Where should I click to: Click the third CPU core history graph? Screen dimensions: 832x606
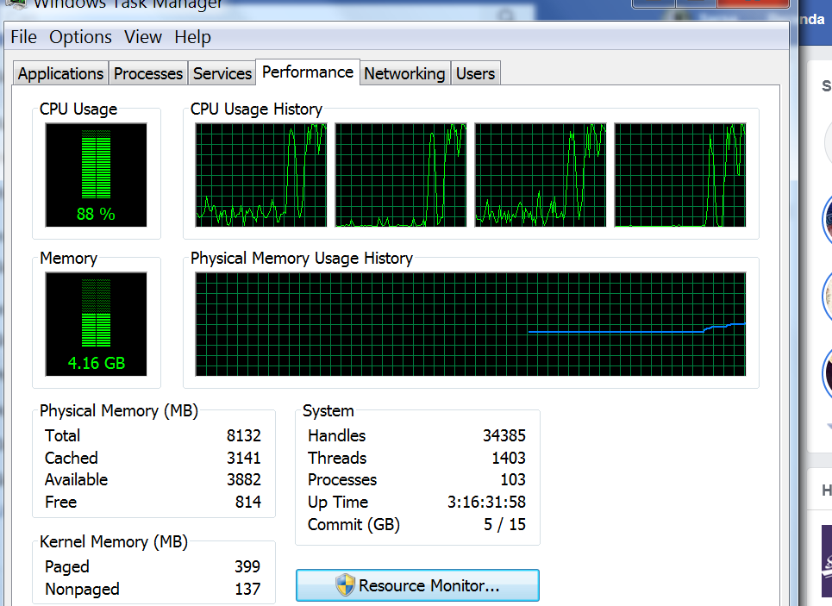541,175
